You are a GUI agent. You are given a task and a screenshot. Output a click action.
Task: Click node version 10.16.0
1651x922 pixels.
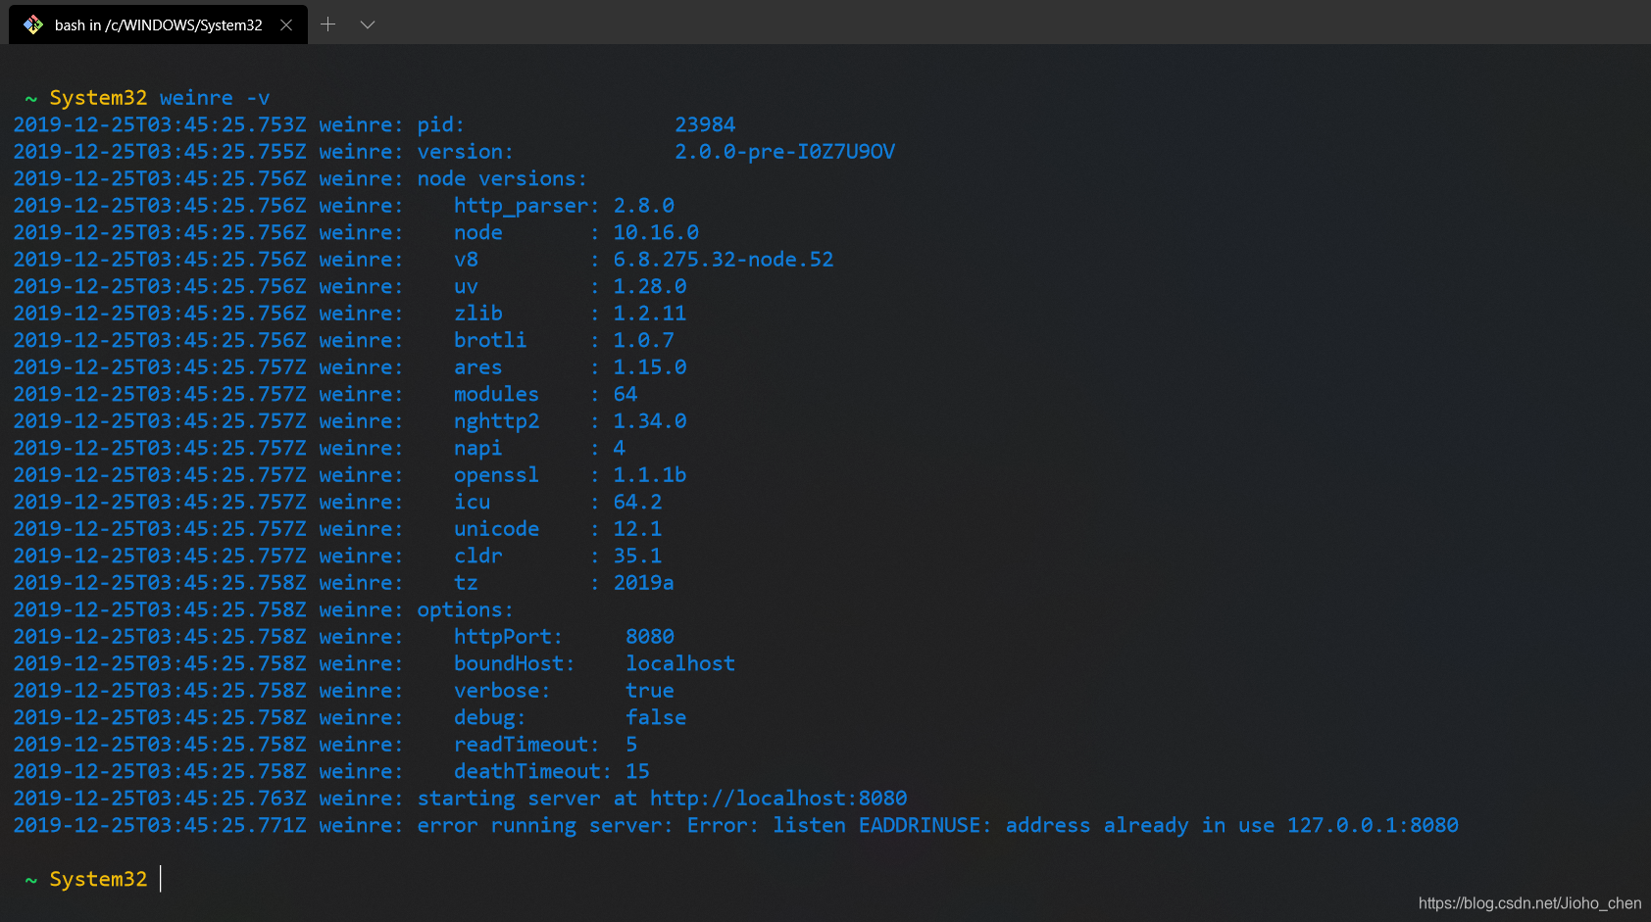point(656,232)
